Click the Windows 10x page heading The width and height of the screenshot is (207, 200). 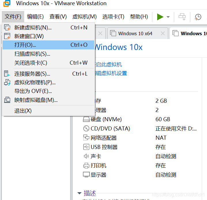pyautogui.click(x=119, y=47)
